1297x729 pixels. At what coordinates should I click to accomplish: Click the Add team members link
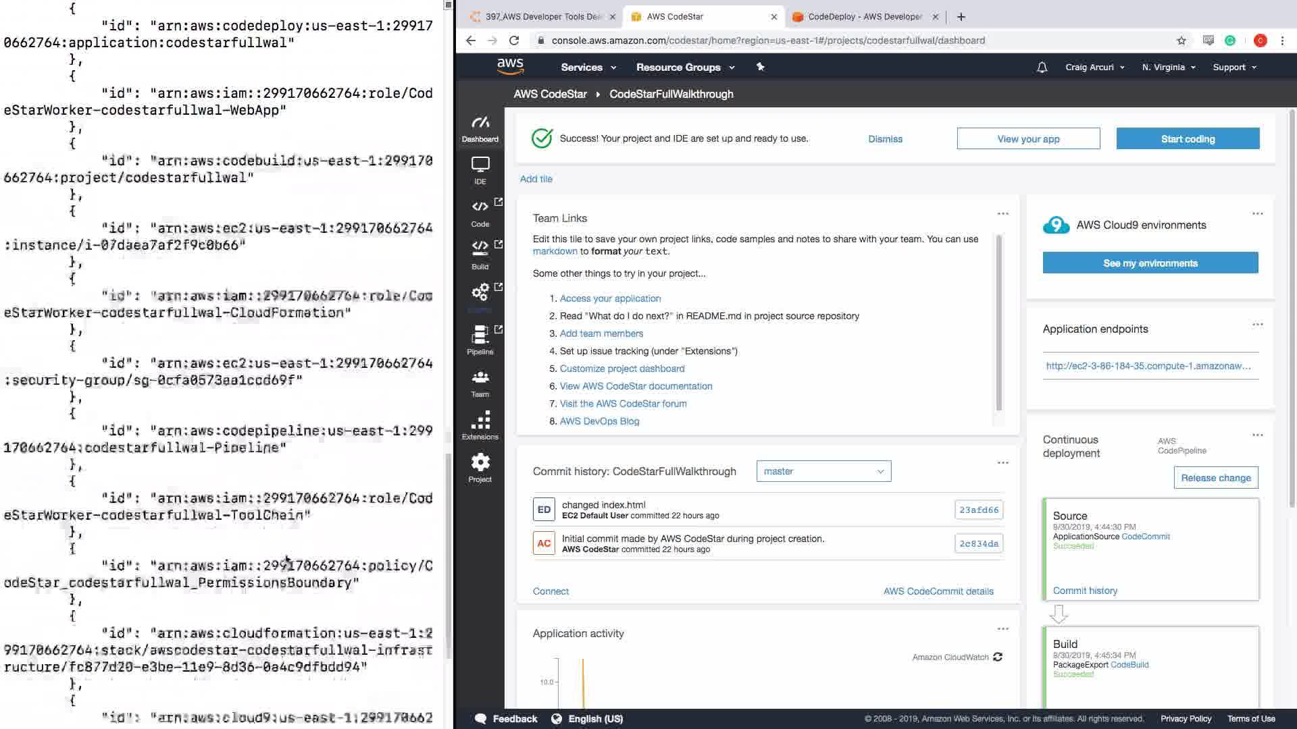601,333
